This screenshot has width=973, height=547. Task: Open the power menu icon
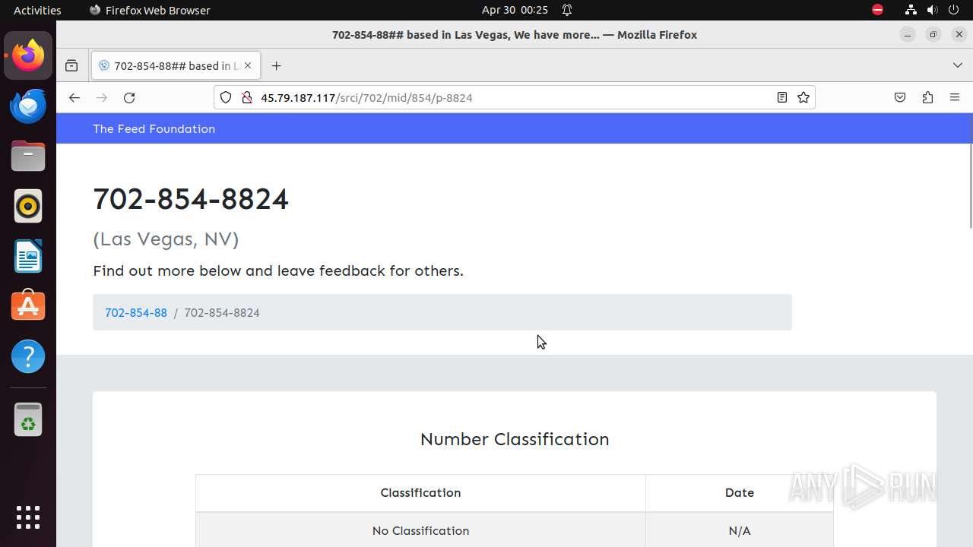[954, 10]
